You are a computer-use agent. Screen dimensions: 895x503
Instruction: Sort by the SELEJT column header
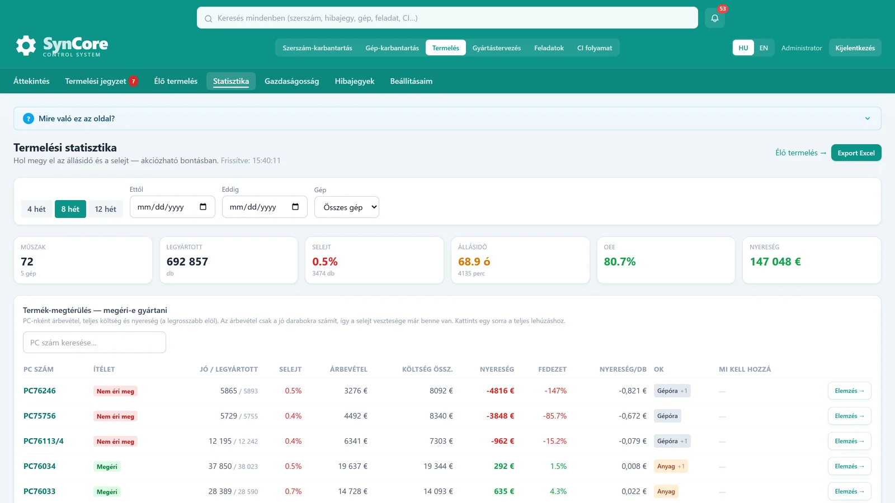tap(290, 369)
